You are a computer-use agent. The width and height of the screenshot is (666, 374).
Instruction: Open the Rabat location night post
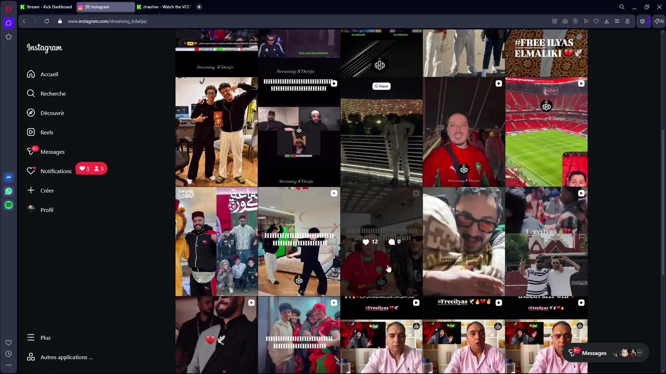(x=381, y=132)
